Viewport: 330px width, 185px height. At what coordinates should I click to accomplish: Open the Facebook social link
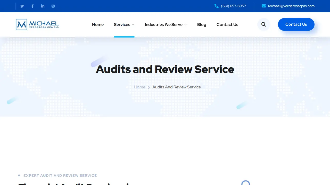(32, 6)
